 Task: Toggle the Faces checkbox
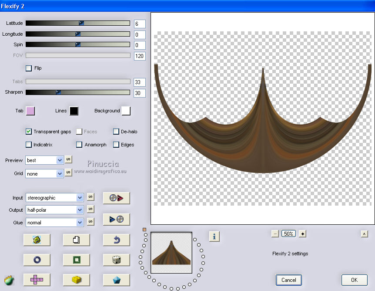79,132
